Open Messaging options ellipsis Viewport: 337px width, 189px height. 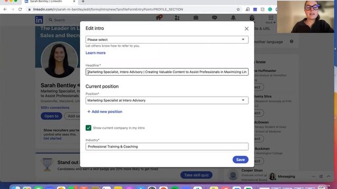tap(314, 176)
